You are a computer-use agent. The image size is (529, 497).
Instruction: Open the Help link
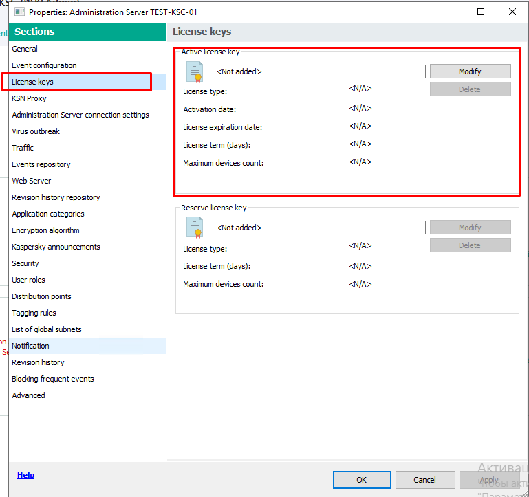coord(25,475)
